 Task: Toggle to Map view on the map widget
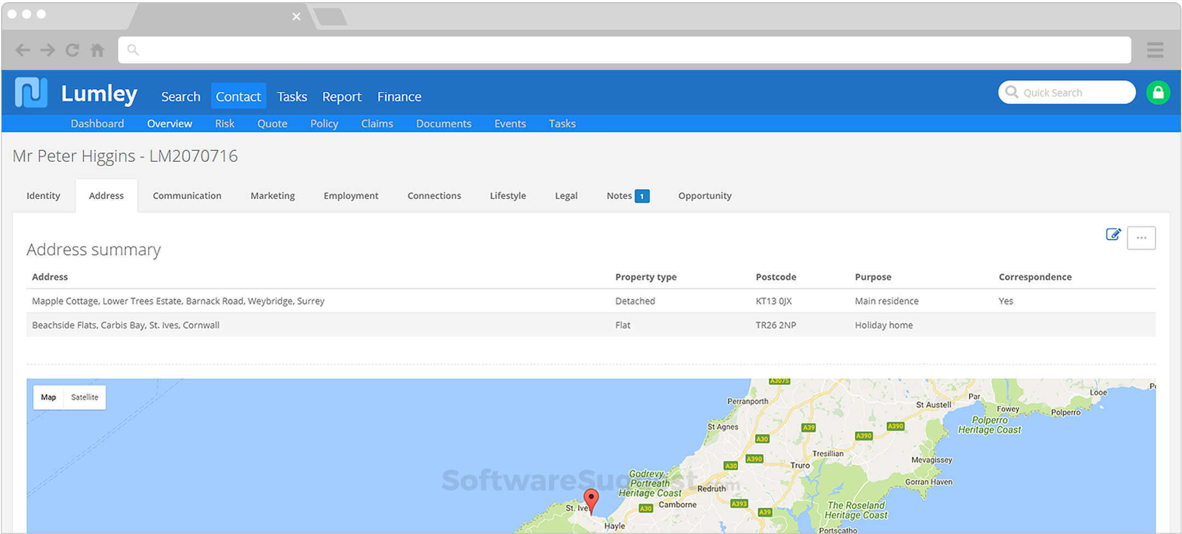(x=49, y=397)
